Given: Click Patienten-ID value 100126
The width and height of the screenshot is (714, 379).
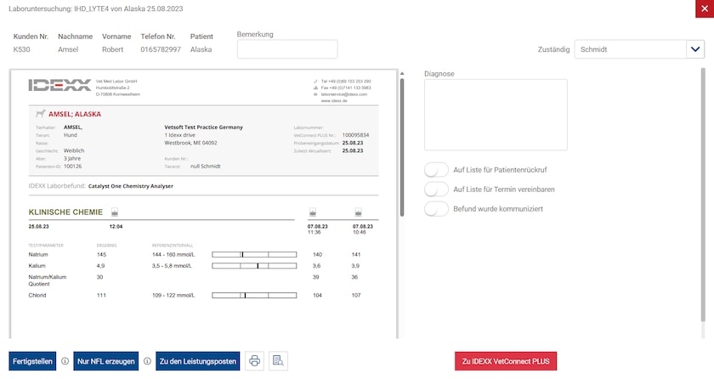Looking at the screenshot, I should coord(73,167).
